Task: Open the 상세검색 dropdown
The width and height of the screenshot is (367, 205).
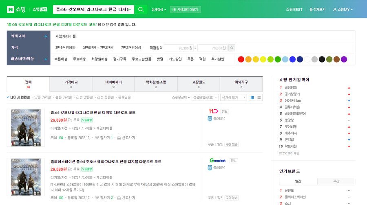Action: (x=159, y=10)
